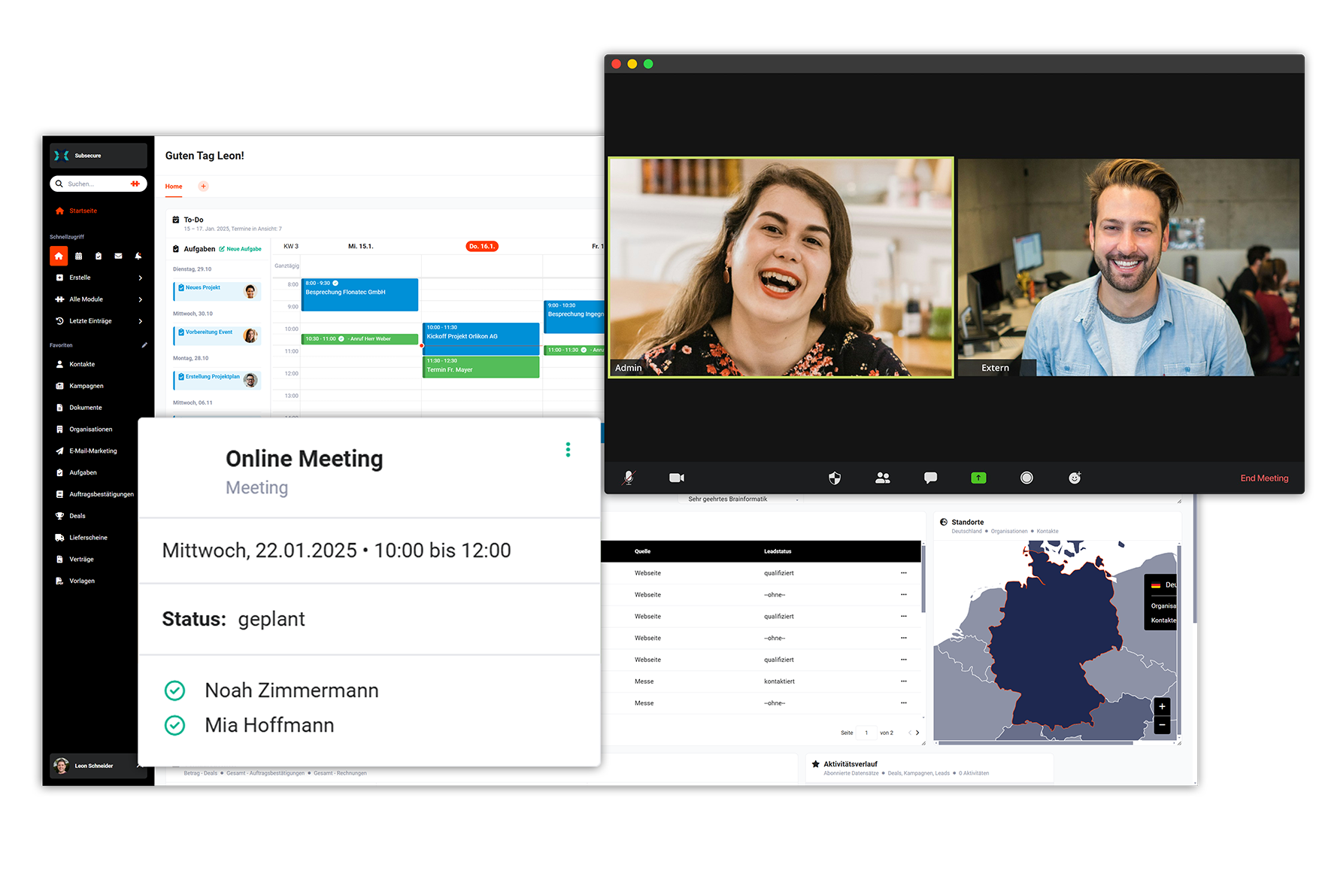Image resolution: width=1319 pixels, height=880 pixels.
Task: Open the security shield options
Action: 835,478
